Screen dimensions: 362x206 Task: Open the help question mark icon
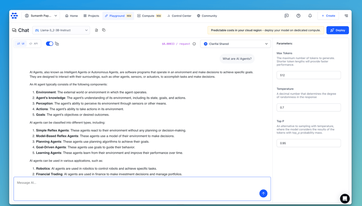(298, 16)
